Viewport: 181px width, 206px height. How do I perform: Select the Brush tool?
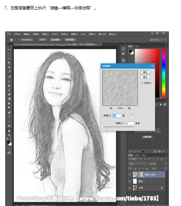9,81
